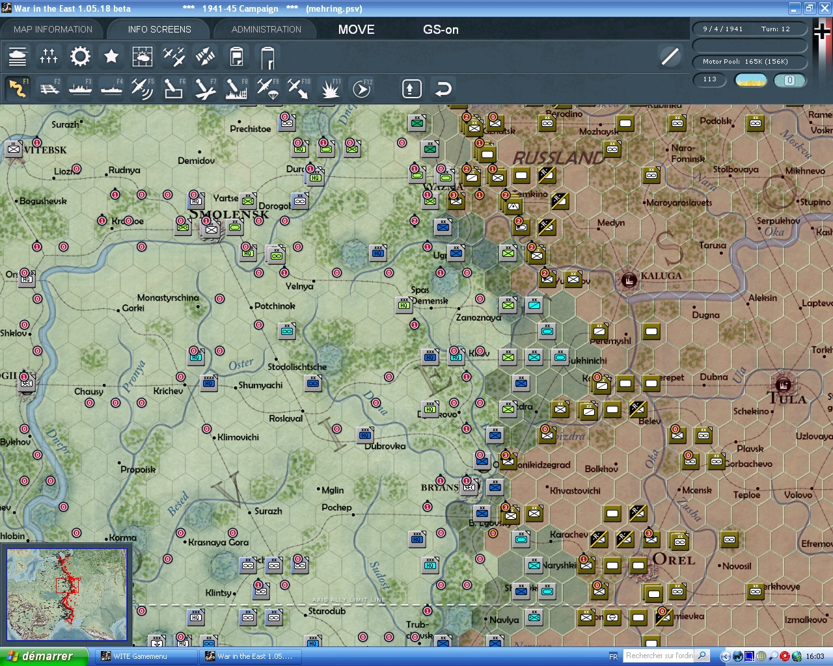Click the GS-on status label

(441, 29)
